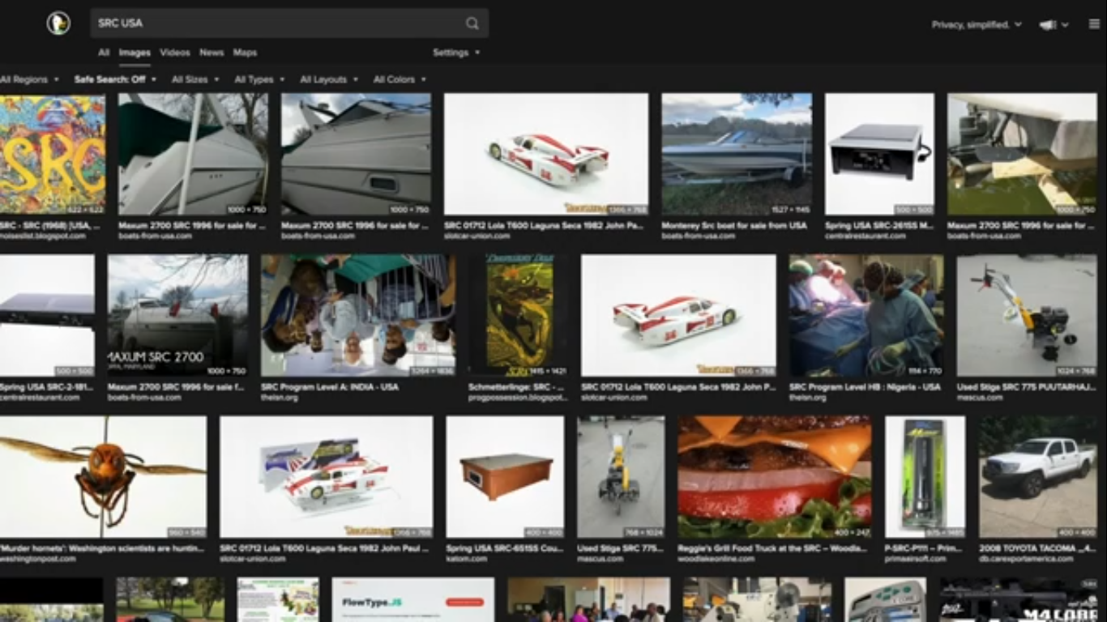1107x622 pixels.
Task: Select the All results tab
Action: tap(104, 53)
